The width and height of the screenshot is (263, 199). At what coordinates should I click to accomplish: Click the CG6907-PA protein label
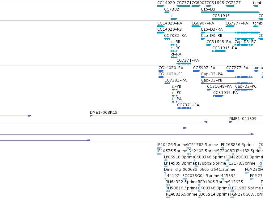pos(204,68)
